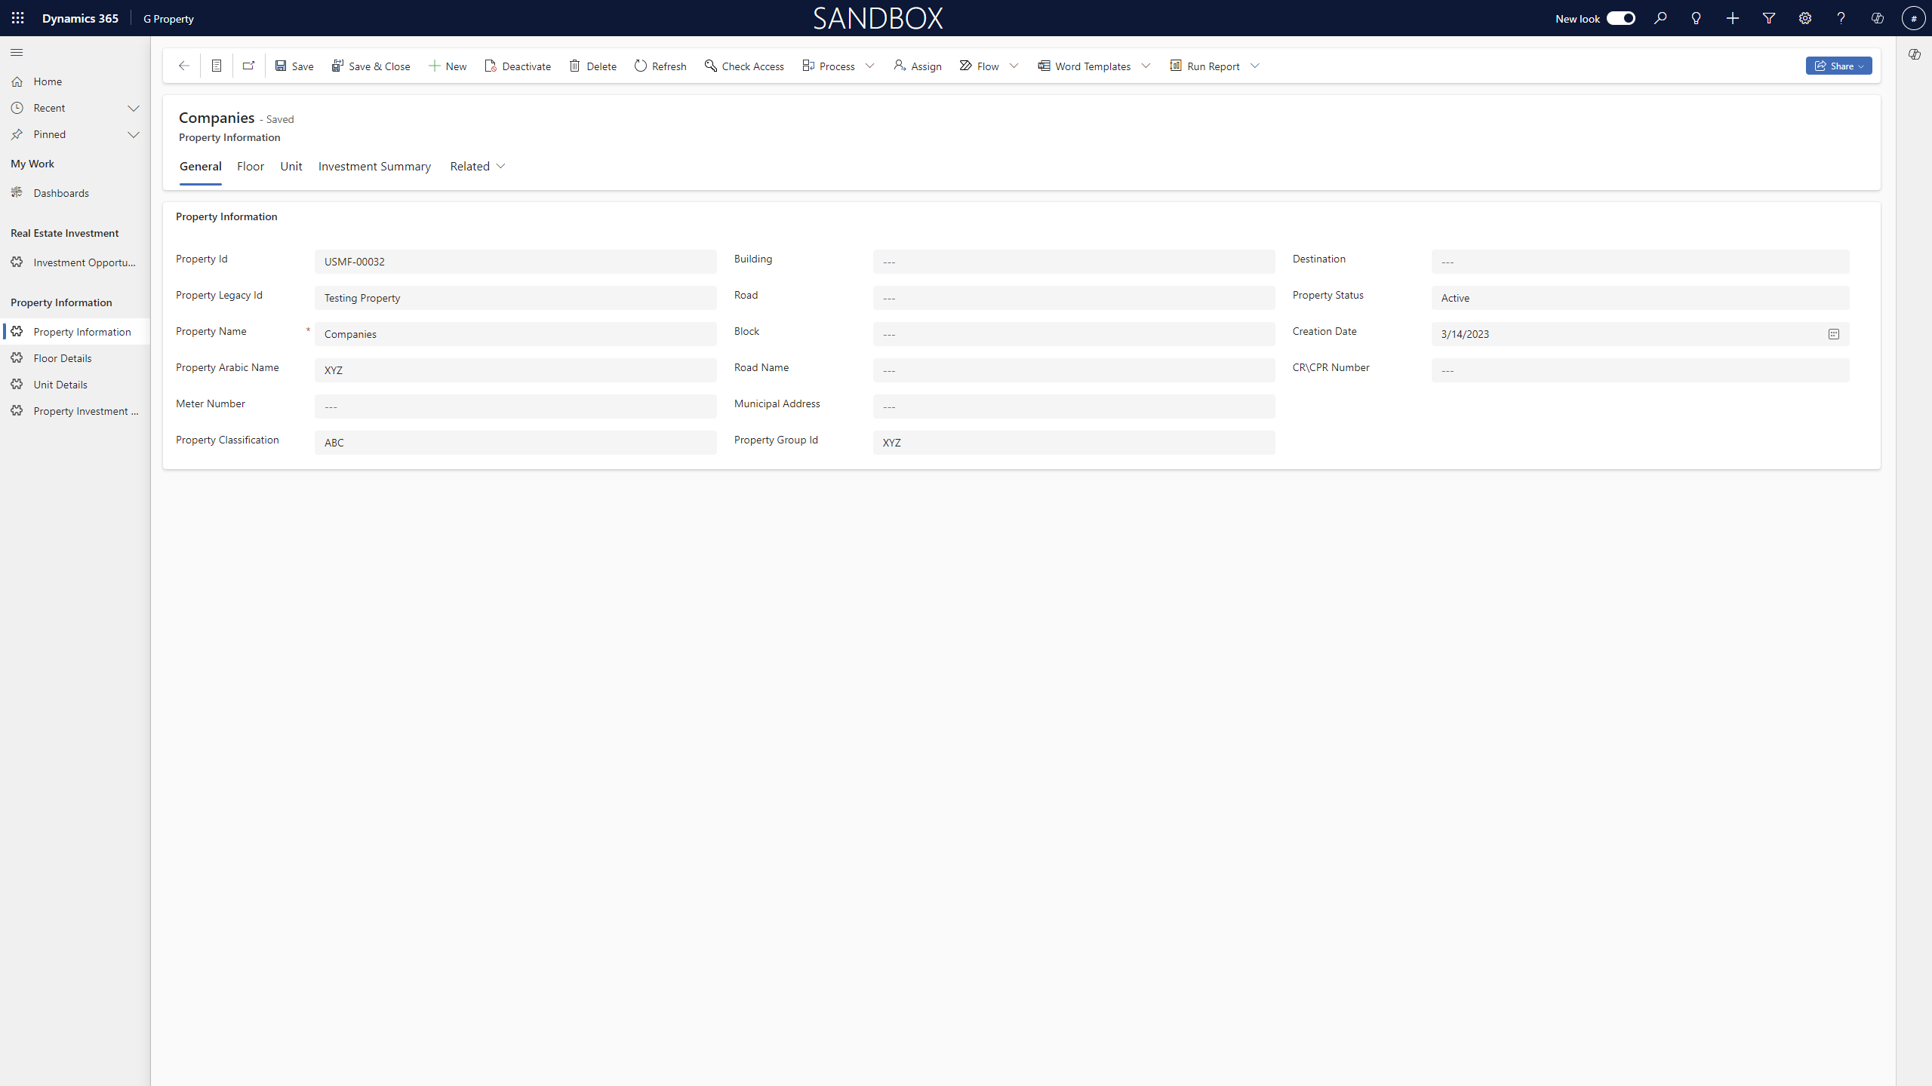Click the search magnifier icon
Viewport: 1932px width, 1086px height.
pos(1660,18)
